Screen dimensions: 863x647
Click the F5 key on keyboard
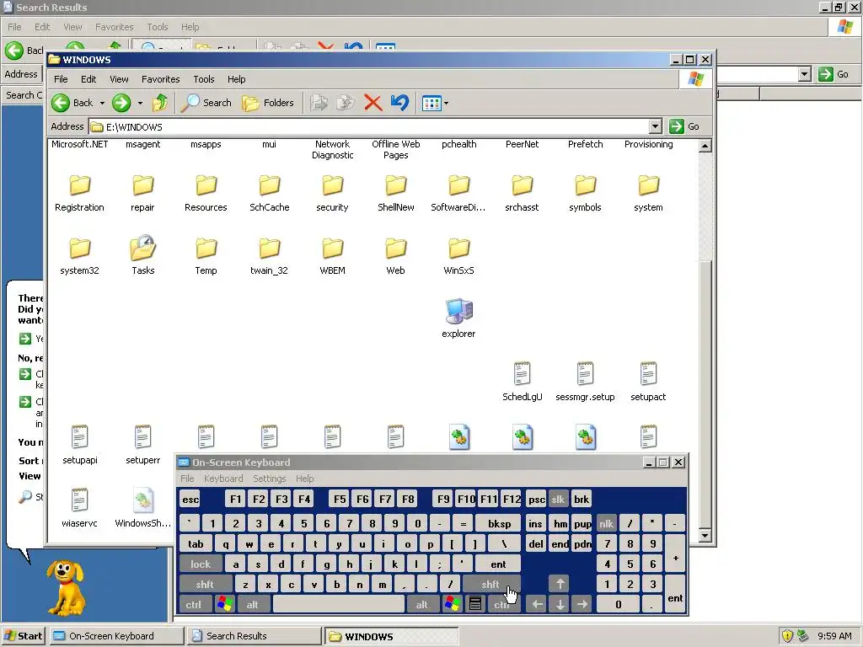(x=340, y=499)
